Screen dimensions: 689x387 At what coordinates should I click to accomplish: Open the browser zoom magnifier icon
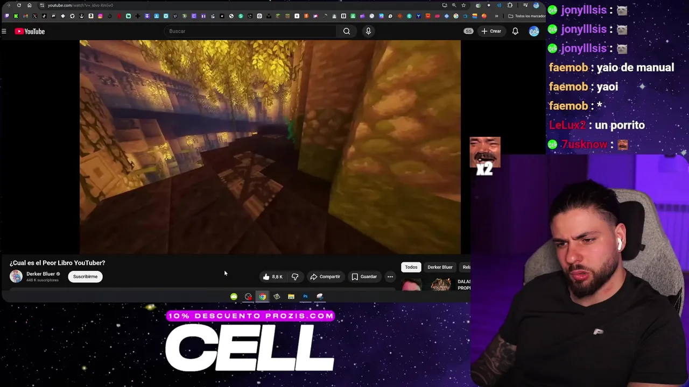pyautogui.click(x=454, y=5)
